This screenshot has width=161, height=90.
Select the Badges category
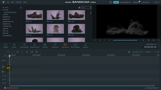pos(6,24)
